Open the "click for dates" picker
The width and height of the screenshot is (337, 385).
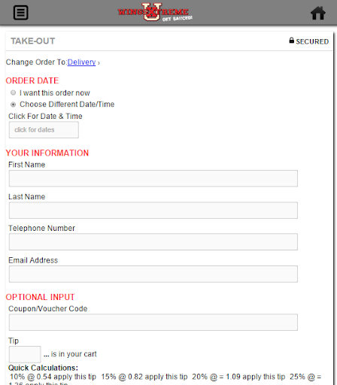(44, 130)
